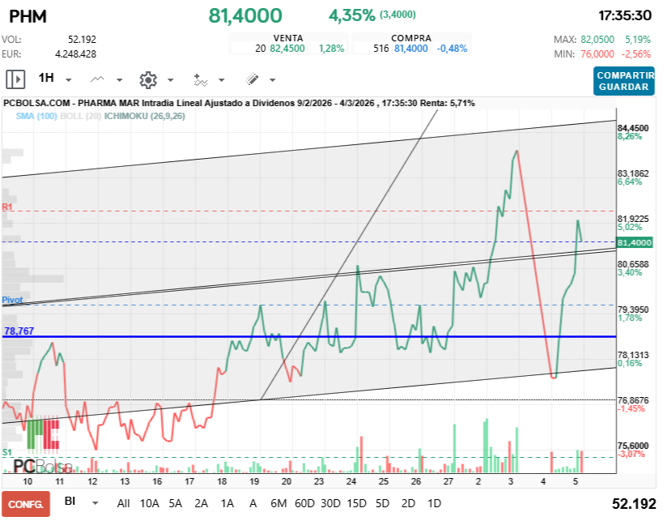Open the settings gear icon
667x521 pixels.
coord(148,79)
